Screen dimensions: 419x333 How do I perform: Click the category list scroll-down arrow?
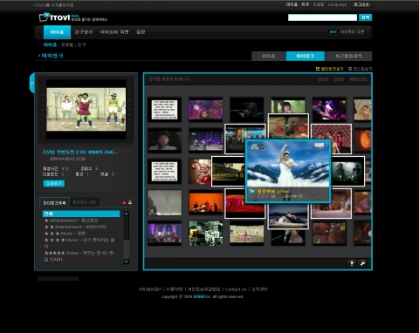(127, 262)
